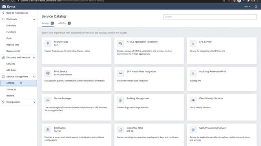Click the Destination service icon

point(48,130)
